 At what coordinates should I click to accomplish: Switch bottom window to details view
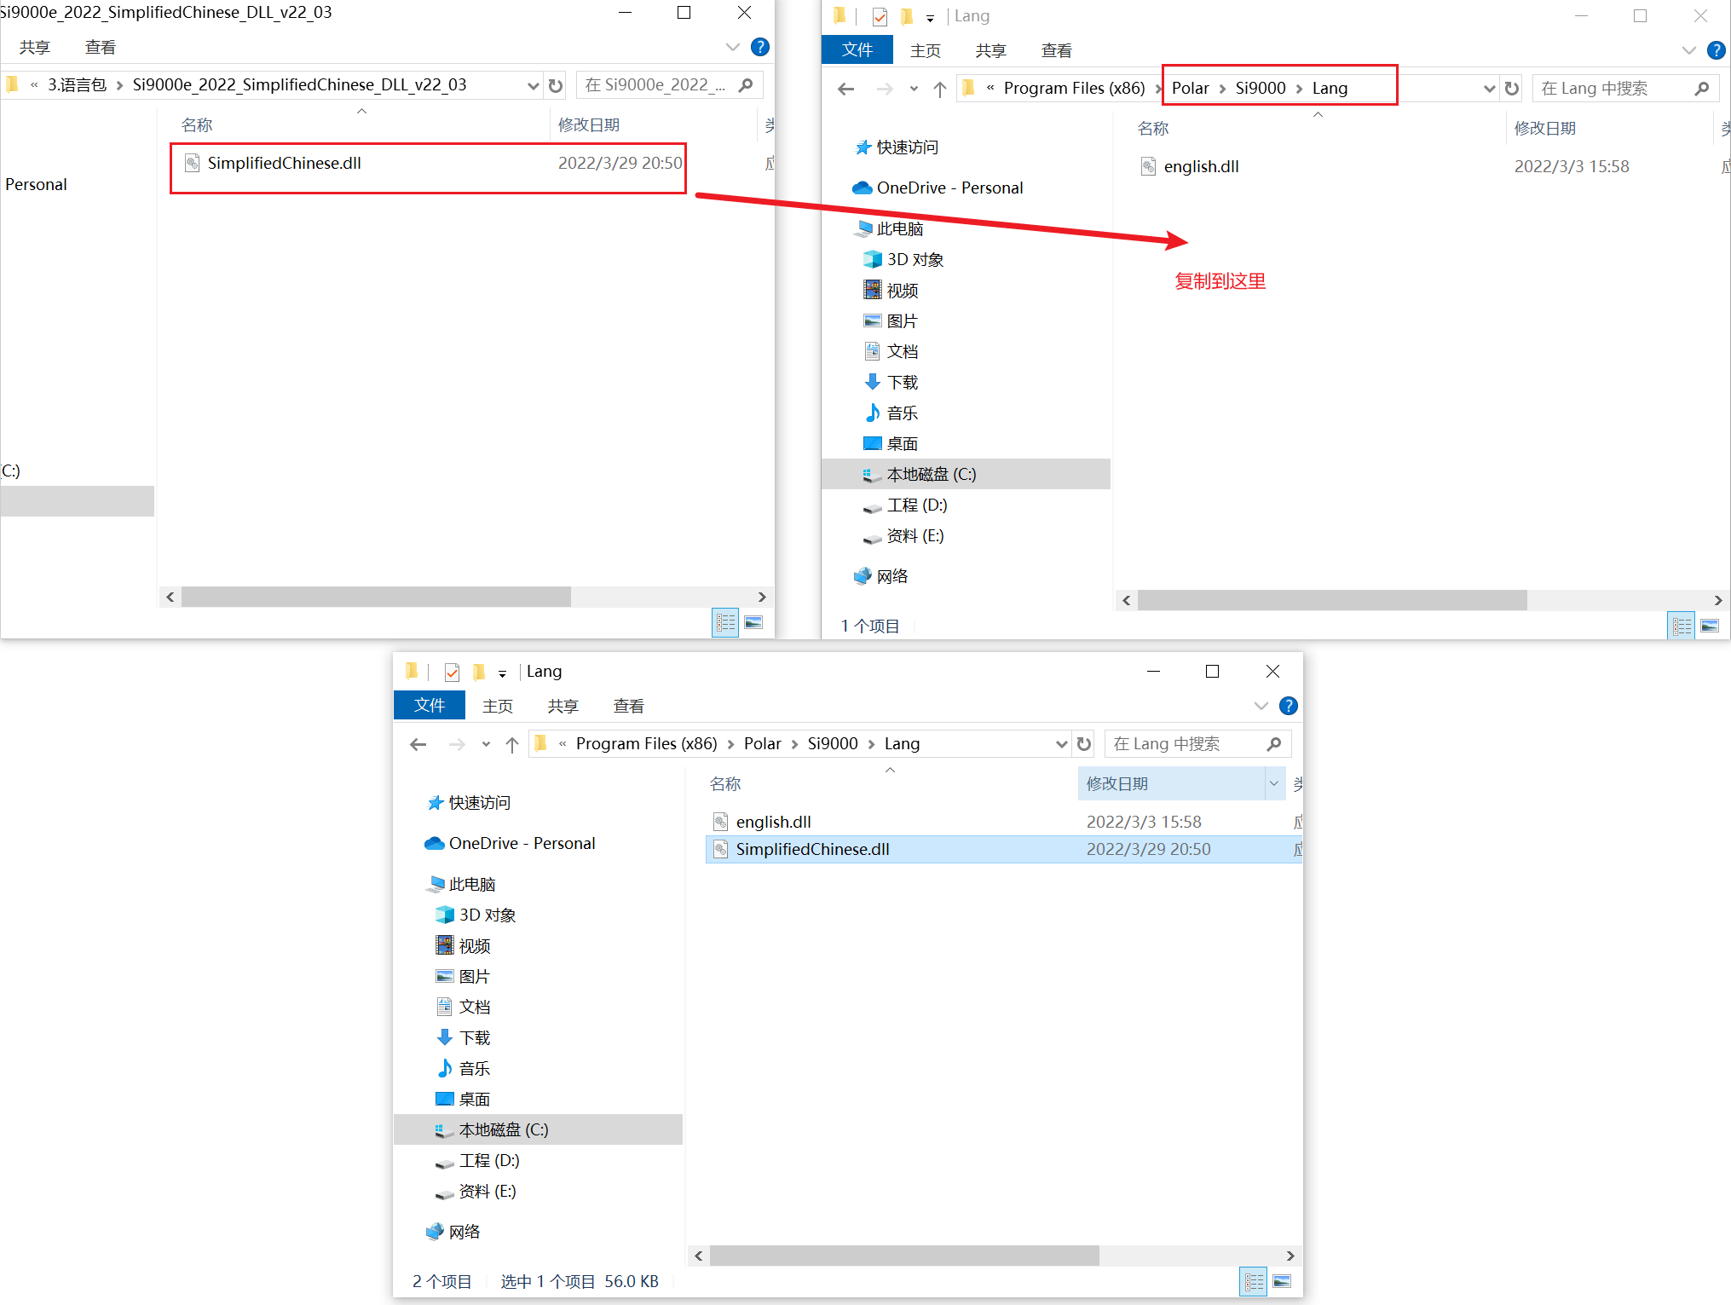[1254, 1281]
